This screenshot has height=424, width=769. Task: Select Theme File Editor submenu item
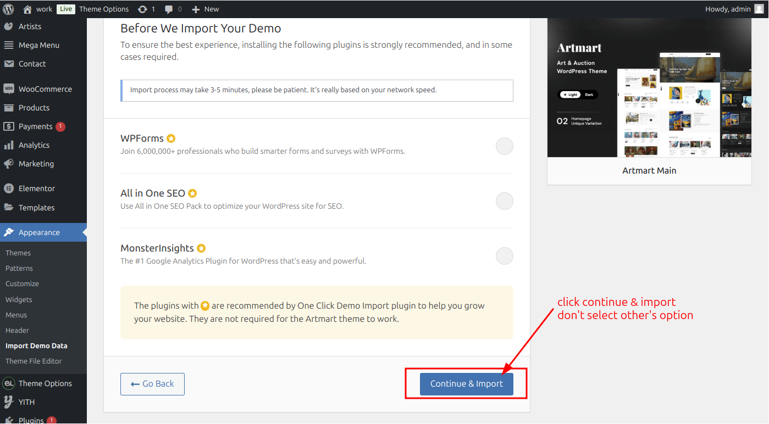click(34, 361)
